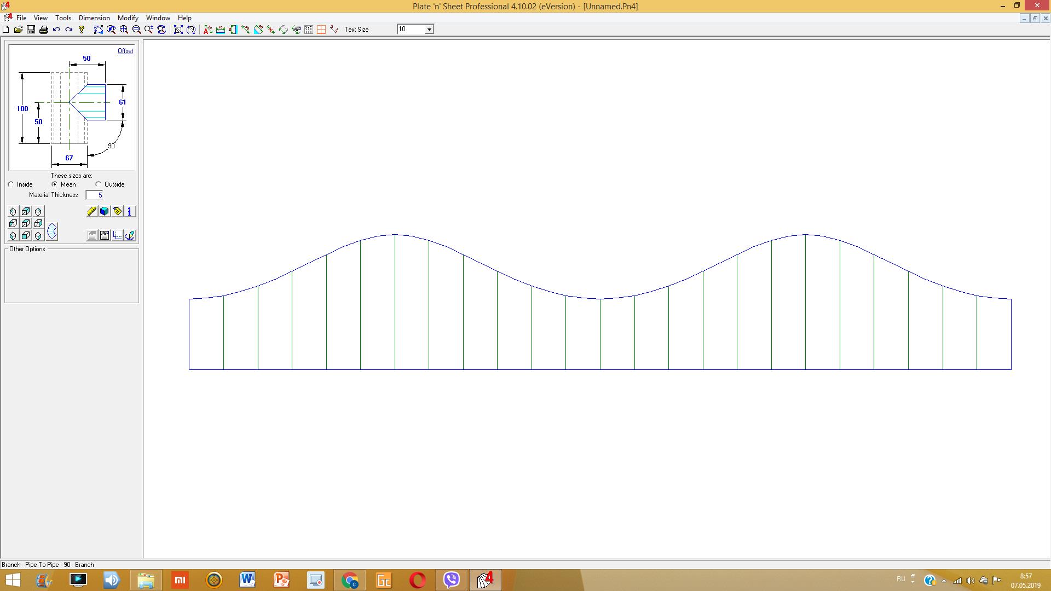Click the zoom in magnifier icon
This screenshot has width=1051, height=591.
(124, 30)
